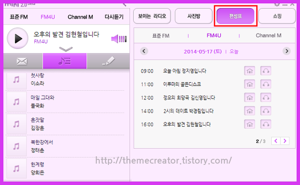Viewport: 300px width, 185px height.
Task: Adjust the volume level bars
Action: pyautogui.click(x=123, y=39)
